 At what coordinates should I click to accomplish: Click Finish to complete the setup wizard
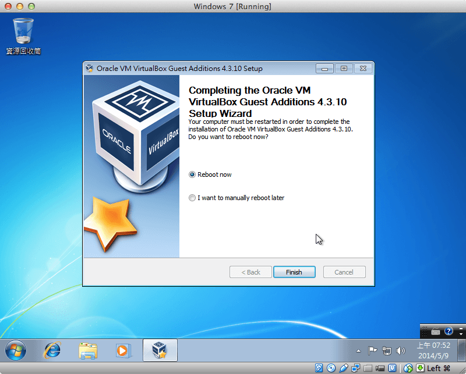[x=294, y=272]
